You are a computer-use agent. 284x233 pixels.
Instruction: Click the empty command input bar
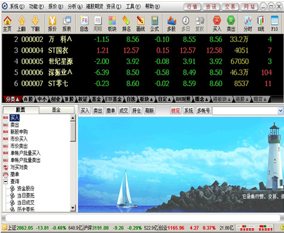click(x=142, y=217)
